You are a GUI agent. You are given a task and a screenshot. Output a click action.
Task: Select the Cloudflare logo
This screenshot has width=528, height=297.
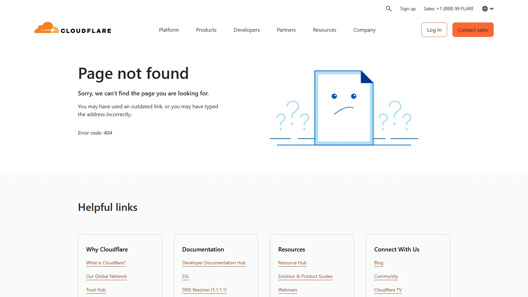(73, 29)
